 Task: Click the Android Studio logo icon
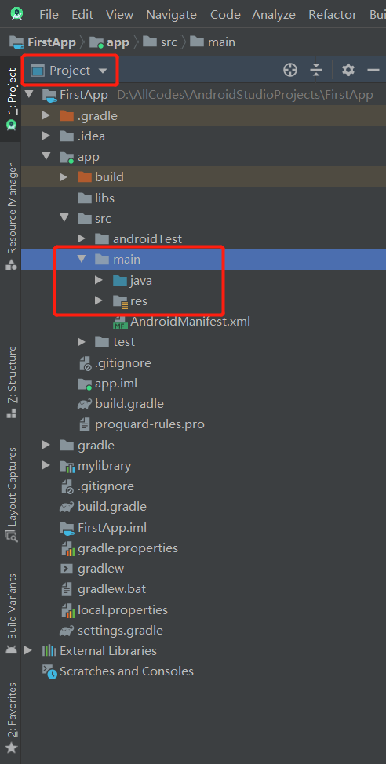click(x=17, y=13)
